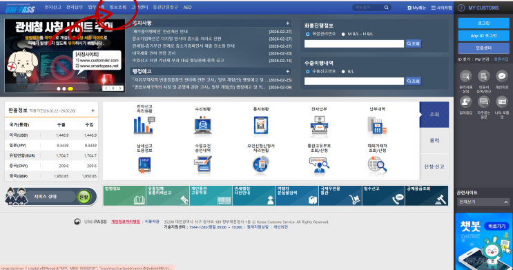Click the menu search magnifier icon

387,7
